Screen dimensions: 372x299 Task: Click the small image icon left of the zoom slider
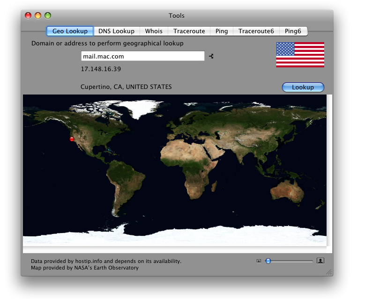coord(259,261)
